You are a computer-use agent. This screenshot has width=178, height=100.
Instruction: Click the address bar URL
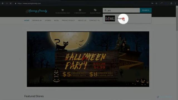[29, 3]
